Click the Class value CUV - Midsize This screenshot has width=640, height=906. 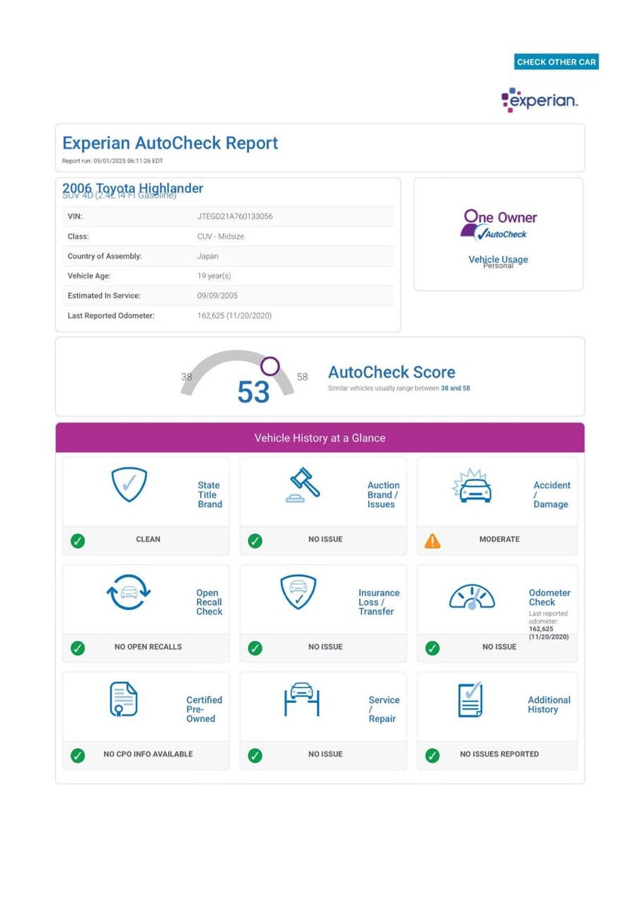click(x=220, y=236)
